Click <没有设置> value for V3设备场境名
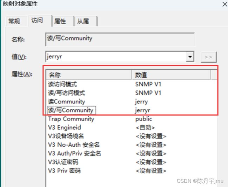This screenshot has height=187, width=228. [151, 136]
